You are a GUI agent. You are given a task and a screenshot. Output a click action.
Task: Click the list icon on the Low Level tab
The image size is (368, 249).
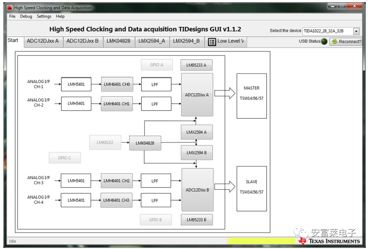(x=212, y=42)
